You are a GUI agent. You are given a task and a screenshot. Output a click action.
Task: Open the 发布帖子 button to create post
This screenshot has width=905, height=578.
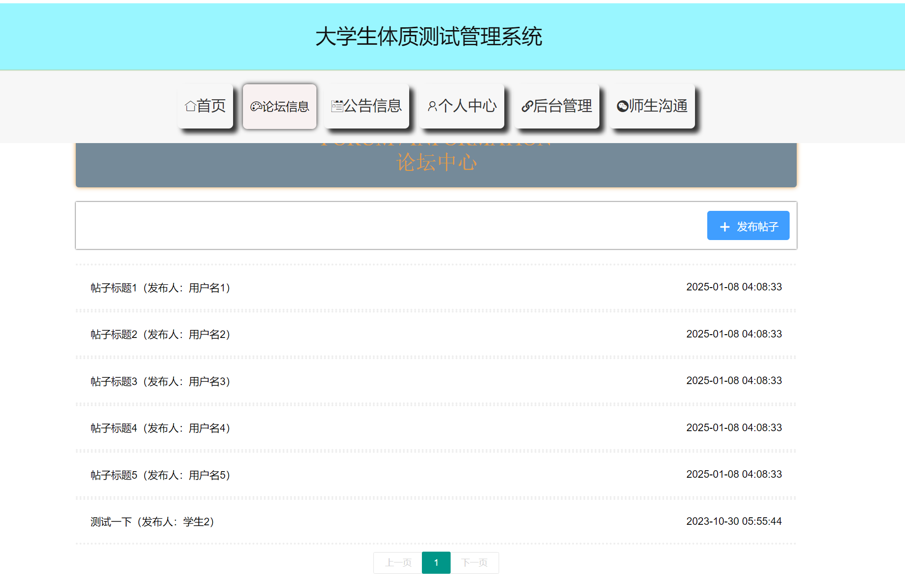(x=748, y=226)
